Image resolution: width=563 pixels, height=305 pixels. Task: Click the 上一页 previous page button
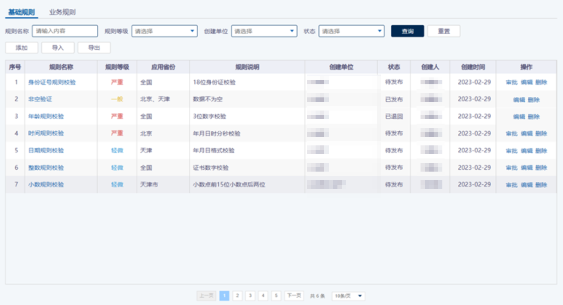pyautogui.click(x=206, y=296)
